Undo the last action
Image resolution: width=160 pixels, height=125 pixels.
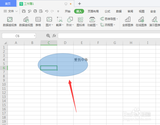pos(47,11)
